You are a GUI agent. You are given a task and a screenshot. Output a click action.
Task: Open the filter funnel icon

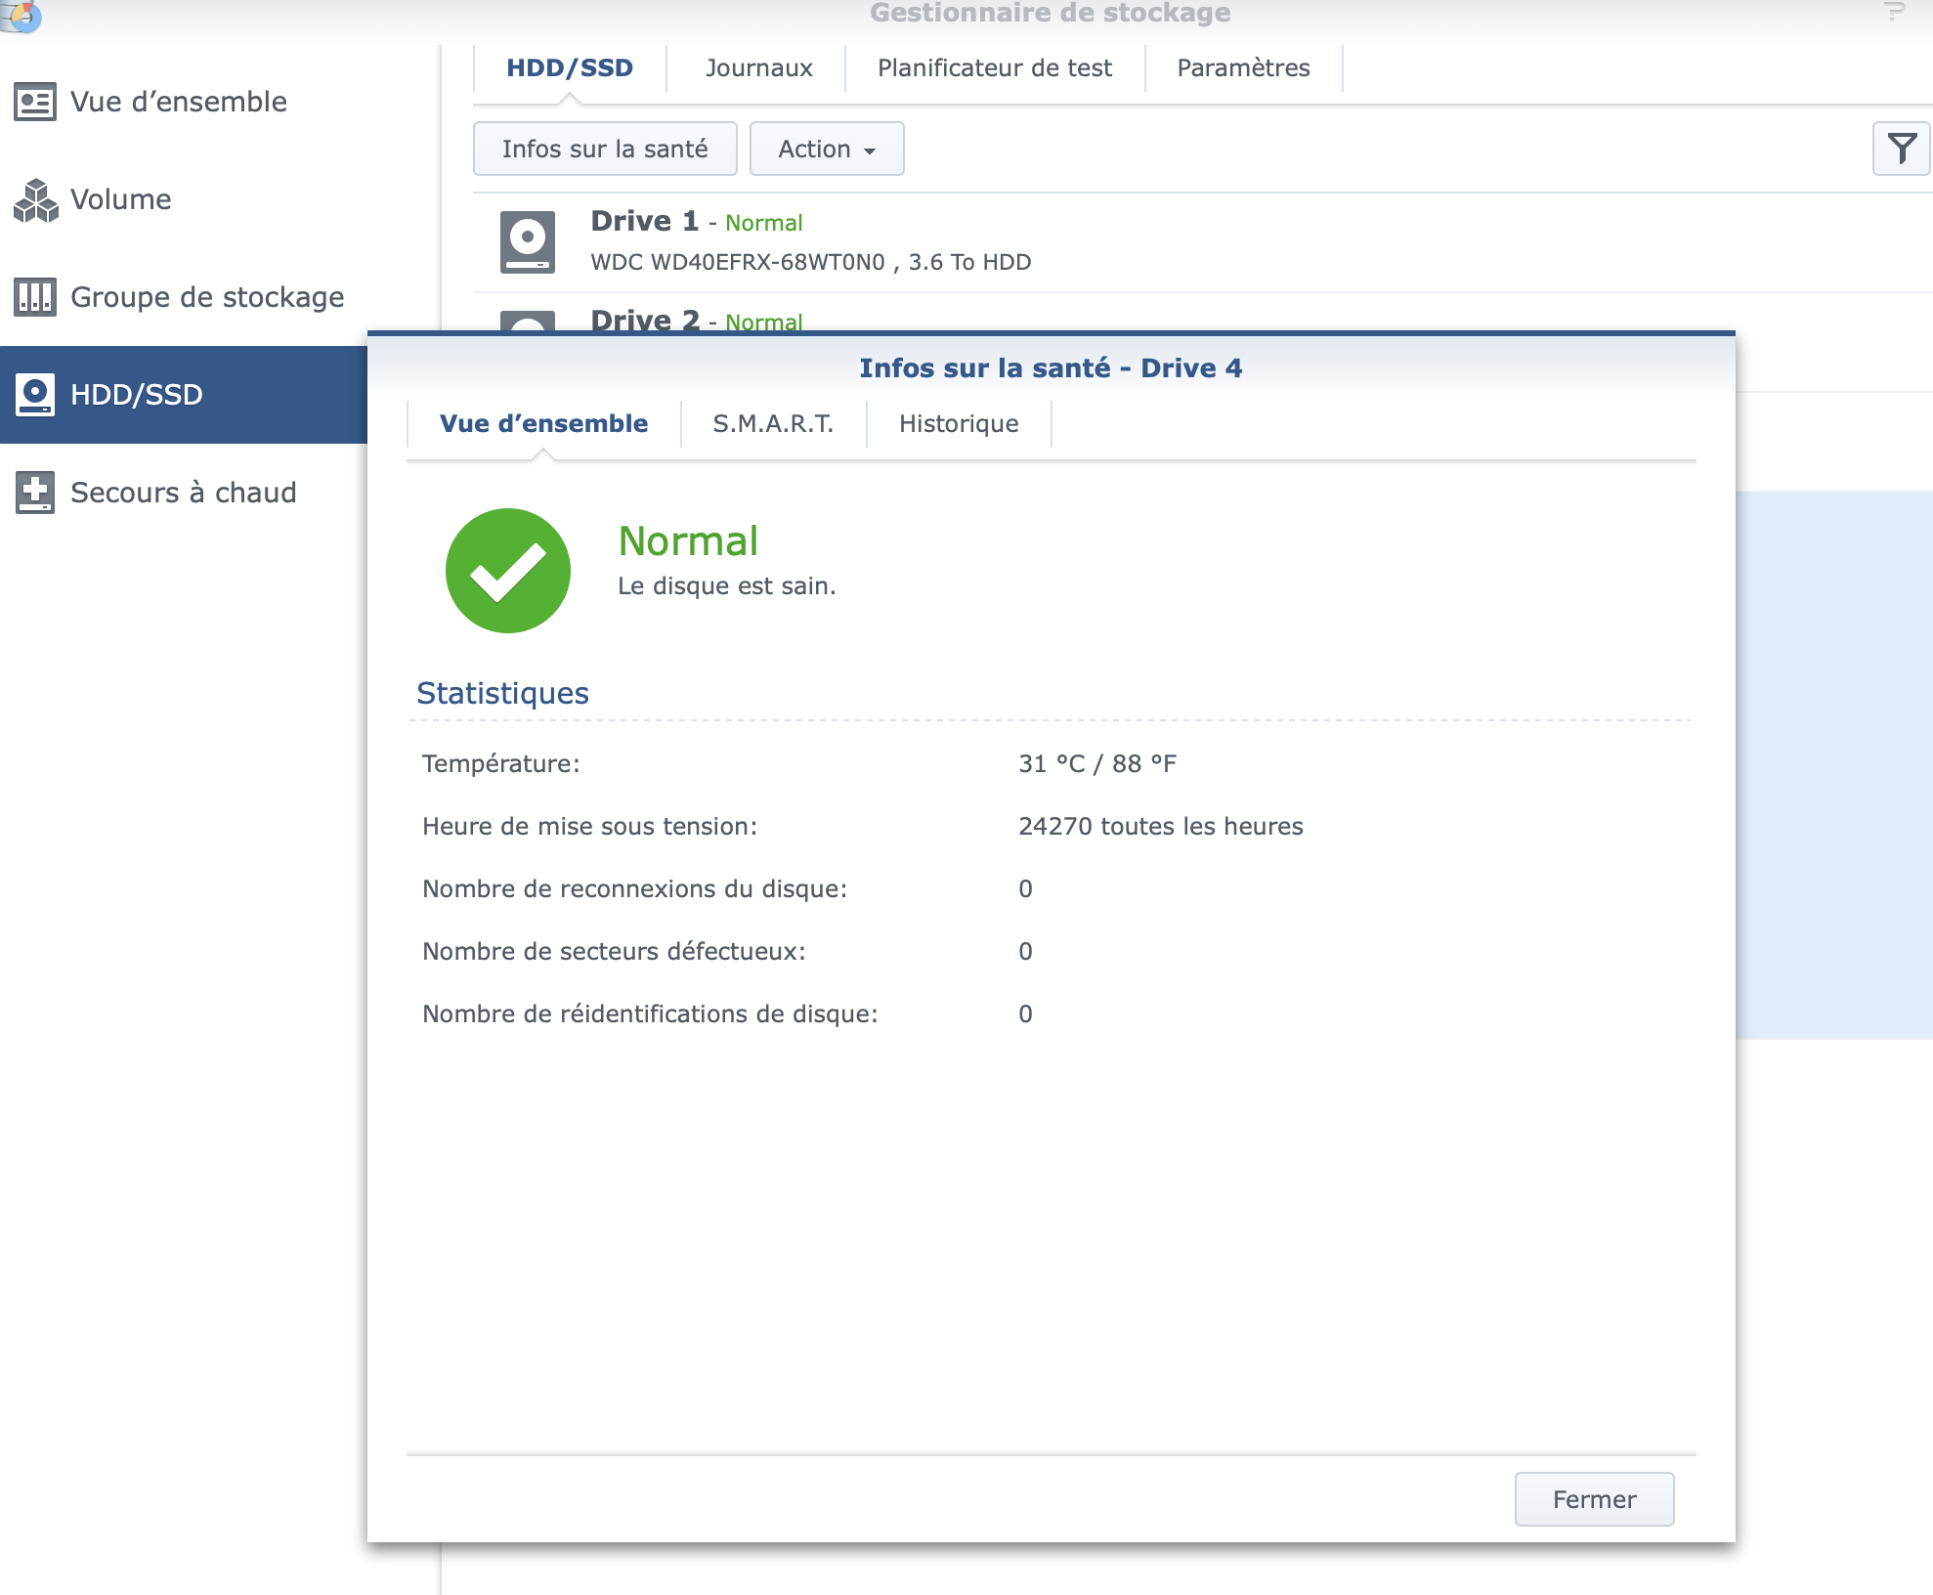click(1901, 149)
